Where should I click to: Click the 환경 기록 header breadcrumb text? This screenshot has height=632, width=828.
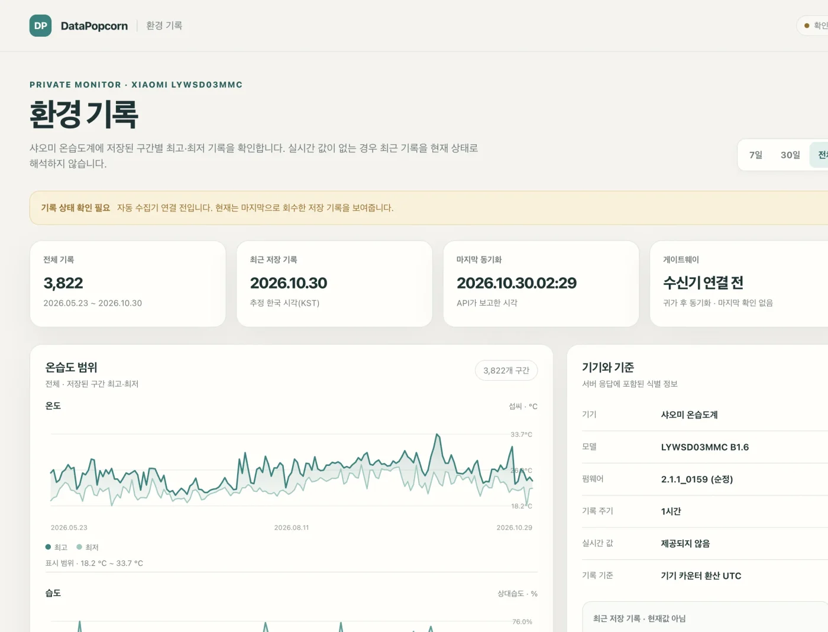tap(164, 25)
